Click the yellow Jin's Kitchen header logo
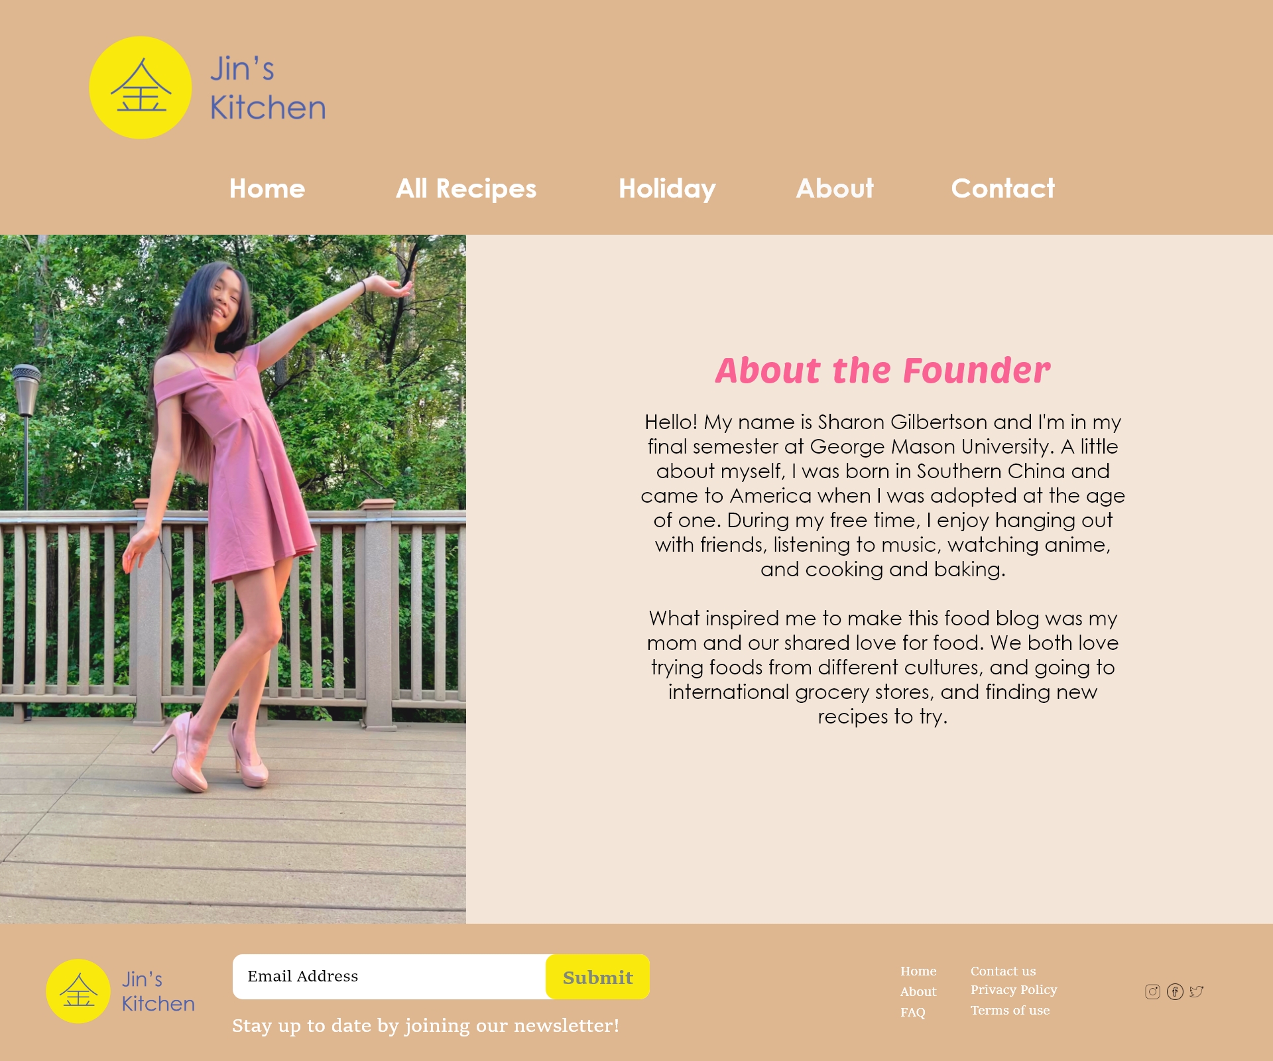This screenshot has width=1273, height=1061. [x=141, y=88]
